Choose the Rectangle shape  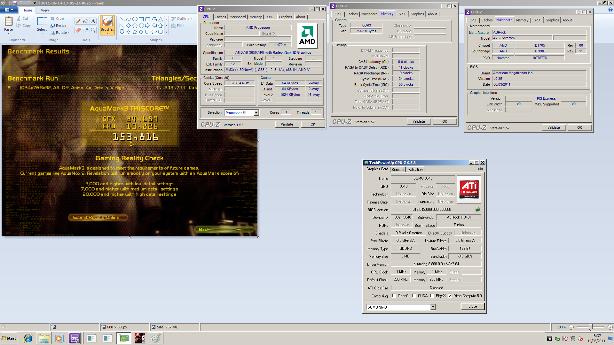[141, 19]
